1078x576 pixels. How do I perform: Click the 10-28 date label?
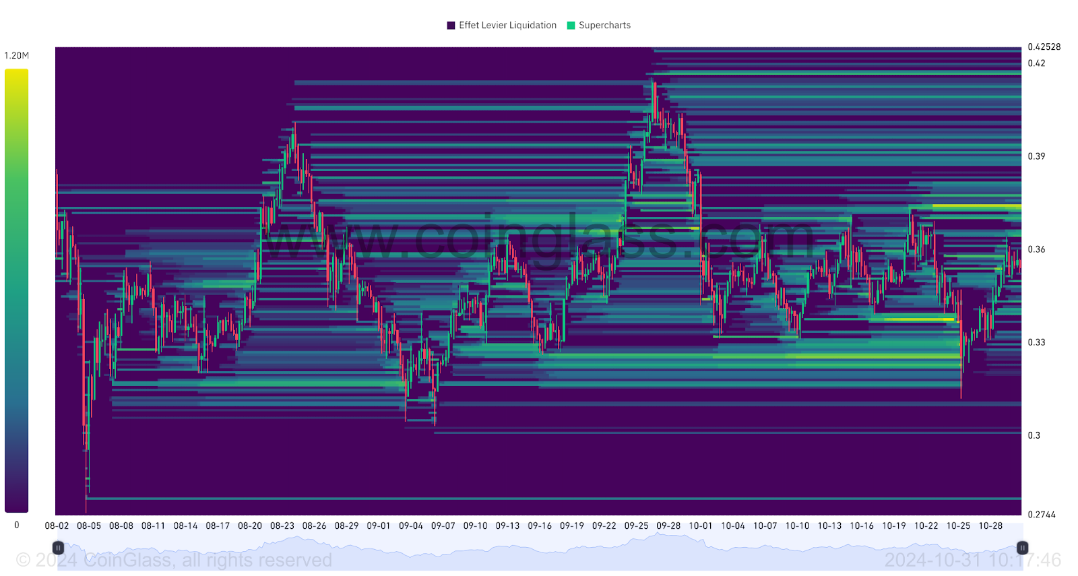990,526
